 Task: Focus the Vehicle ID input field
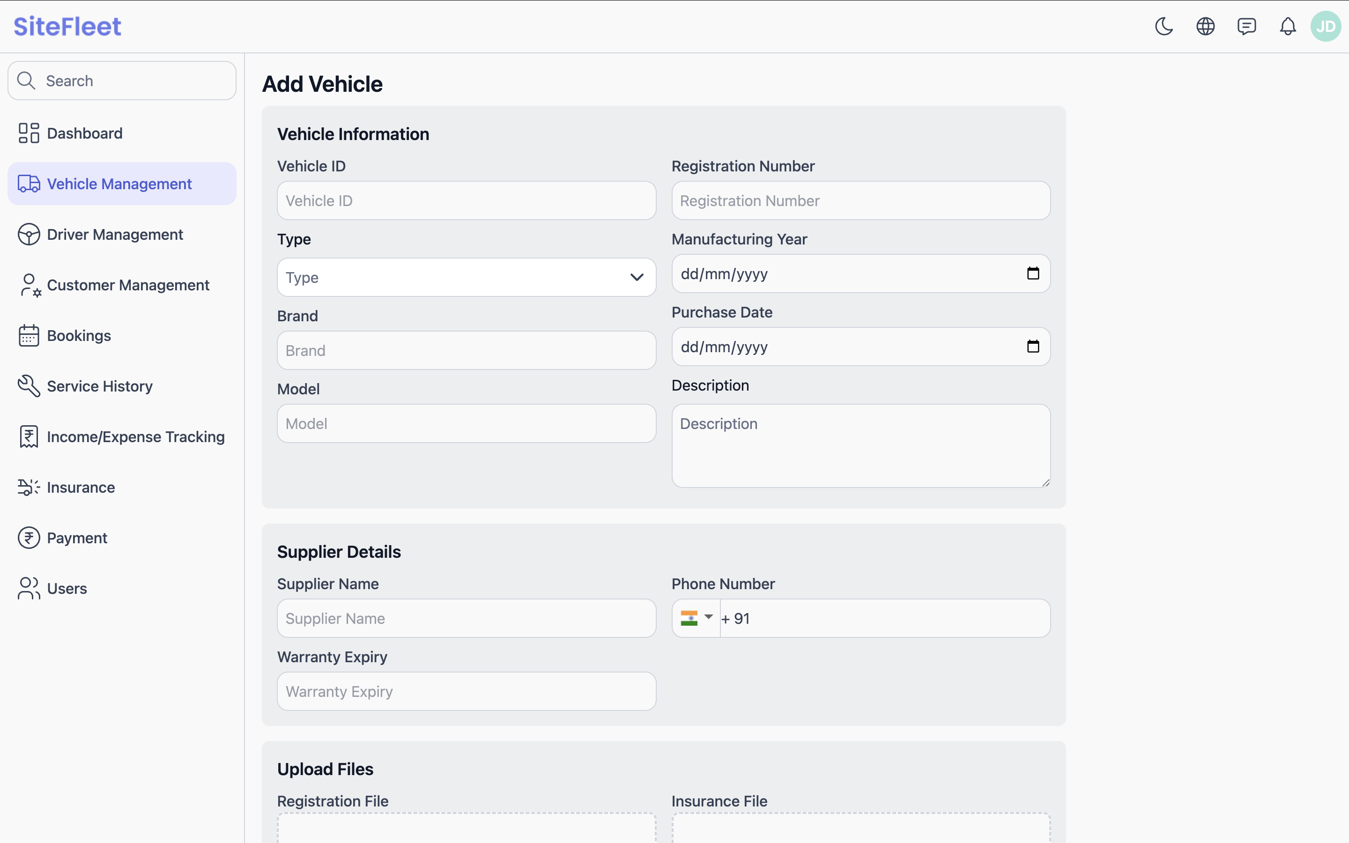[x=466, y=201]
